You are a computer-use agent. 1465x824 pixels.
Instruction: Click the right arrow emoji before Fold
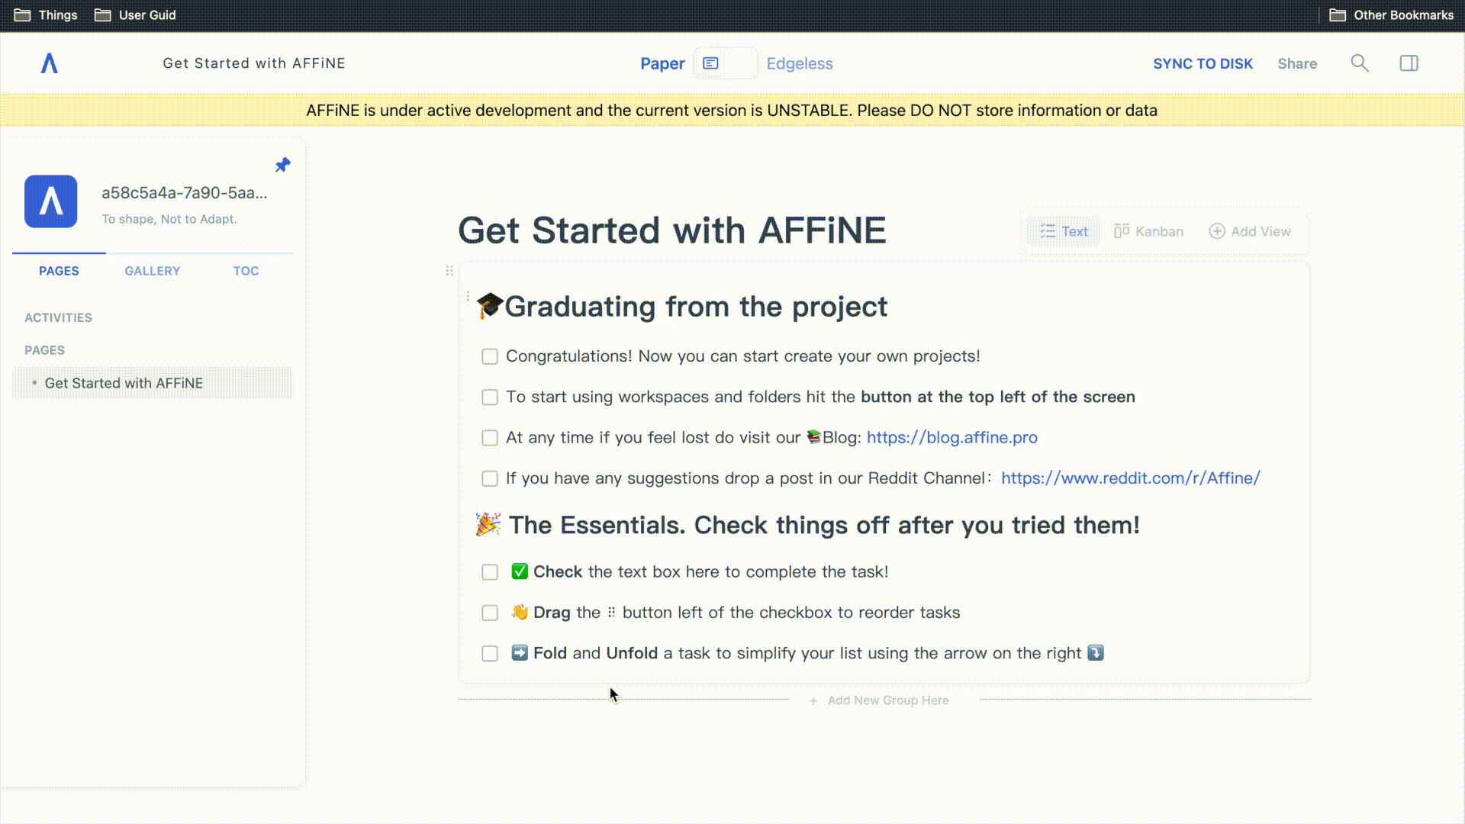[520, 652]
